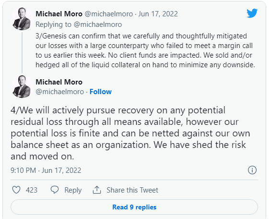The image size is (271, 219).
Task: Click the 3/Genesis parent tweet text
Action: 145,50
